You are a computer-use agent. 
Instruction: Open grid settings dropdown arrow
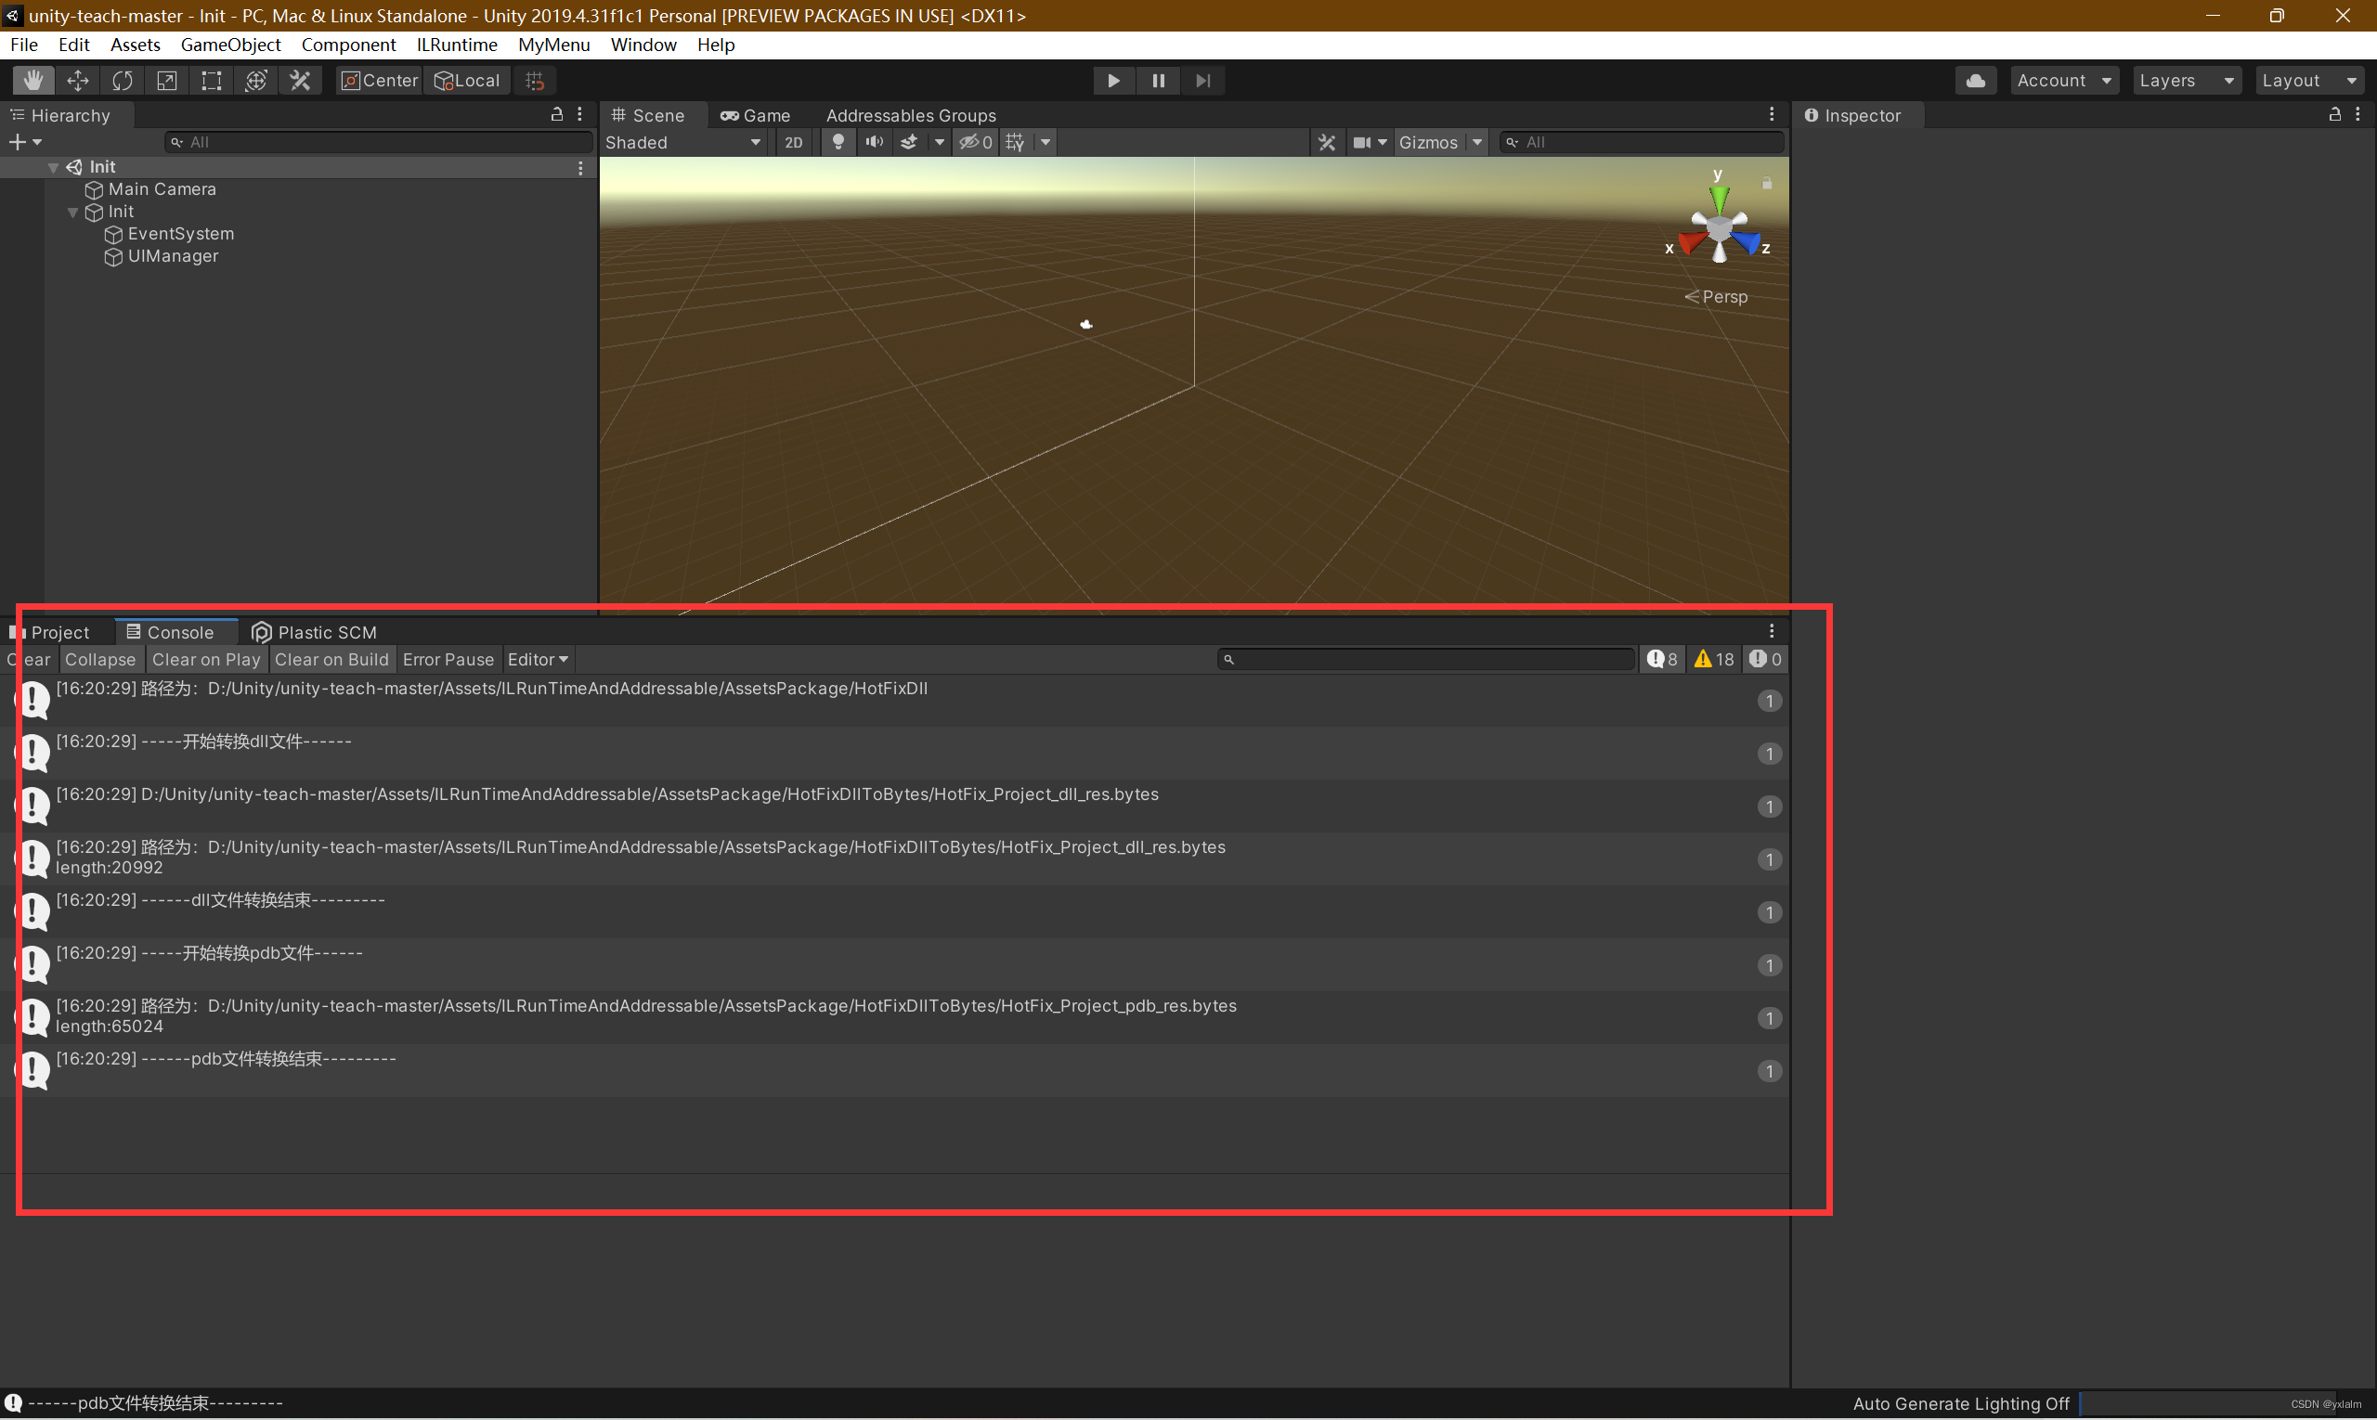pyautogui.click(x=1046, y=142)
